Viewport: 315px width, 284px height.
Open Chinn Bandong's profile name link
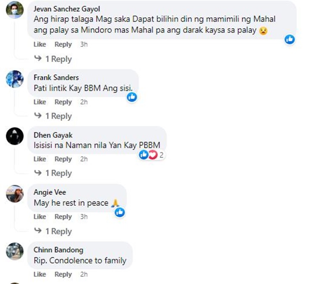click(x=58, y=250)
